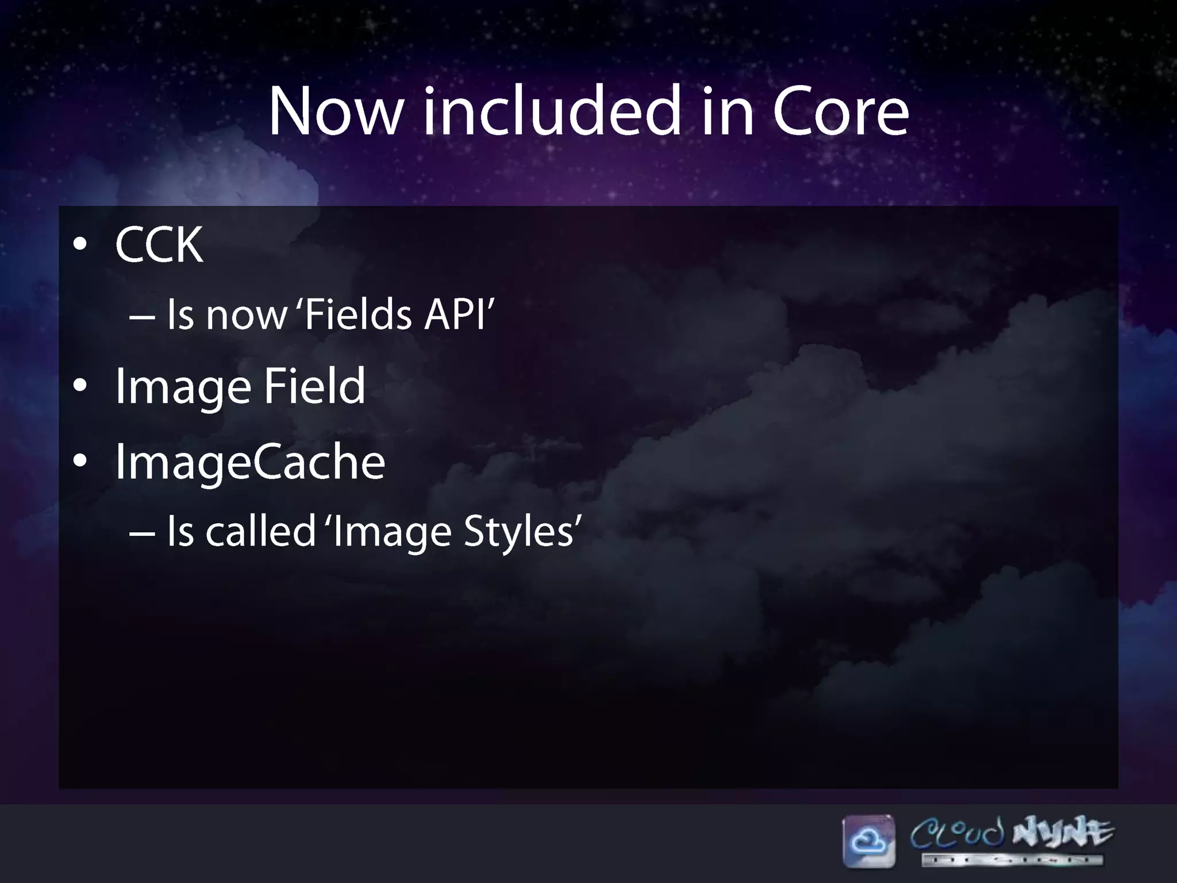This screenshot has height=883, width=1177.
Task: Click the bullet dot before CCK
Action: pyautogui.click(x=80, y=244)
